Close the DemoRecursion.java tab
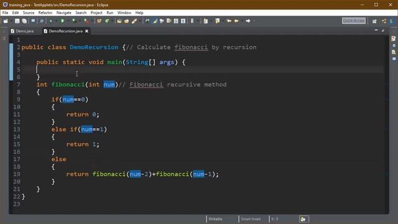 (x=86, y=31)
